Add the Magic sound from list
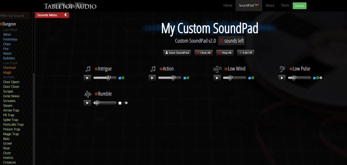The image size is (347, 165). pos(7,72)
